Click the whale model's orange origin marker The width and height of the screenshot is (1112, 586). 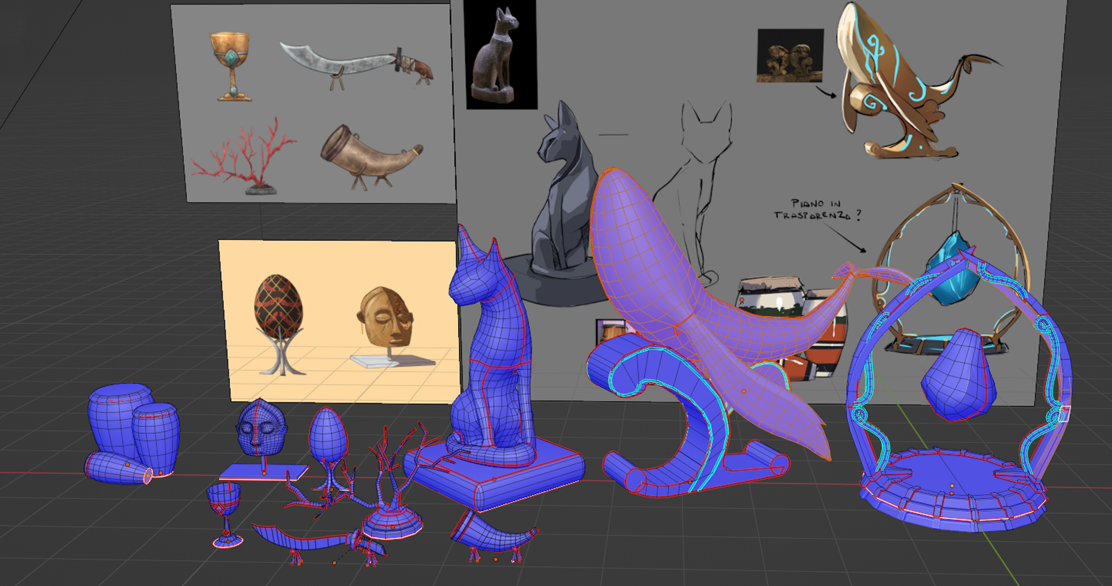coord(743,391)
